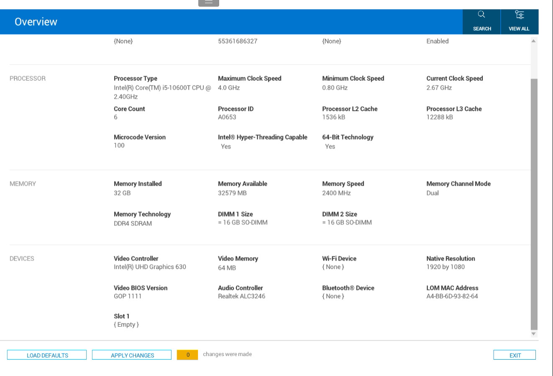Click the Bluetooth Device label
Image resolution: width=553 pixels, height=376 pixels.
(x=348, y=288)
